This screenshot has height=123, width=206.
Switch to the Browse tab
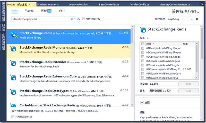coord(14,11)
